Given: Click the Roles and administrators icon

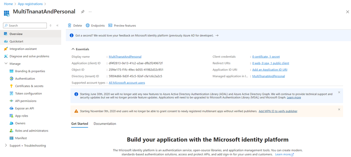Looking at the screenshot, I should 11,131.
